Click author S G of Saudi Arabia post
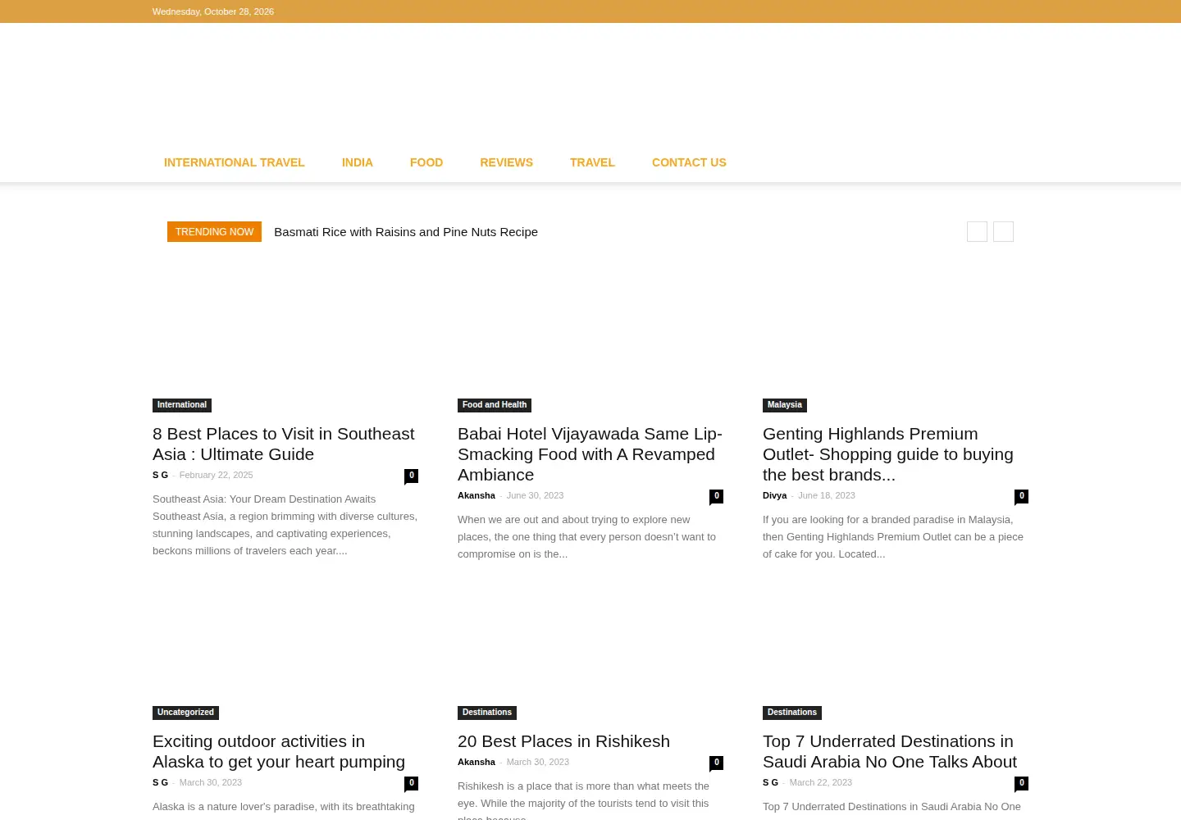 [770, 782]
